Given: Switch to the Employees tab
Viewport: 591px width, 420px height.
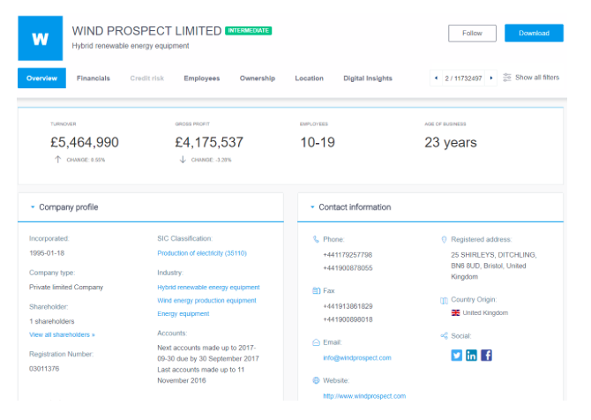Looking at the screenshot, I should pyautogui.click(x=202, y=78).
